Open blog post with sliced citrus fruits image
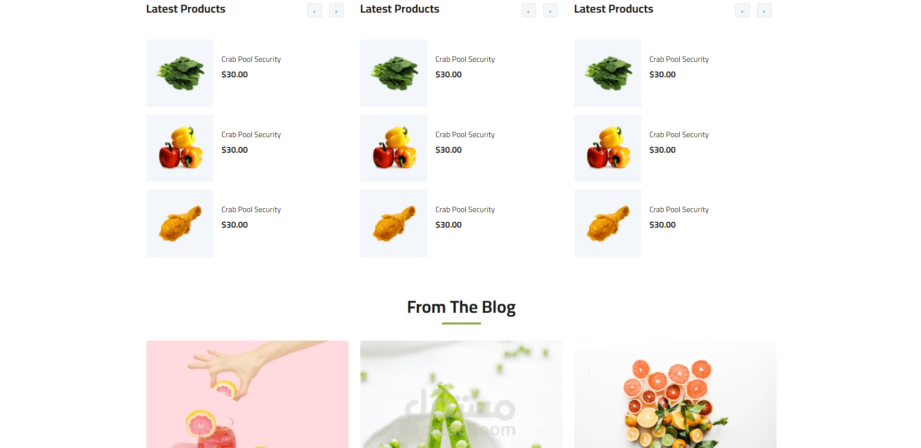 pos(675,394)
